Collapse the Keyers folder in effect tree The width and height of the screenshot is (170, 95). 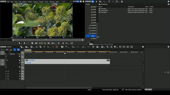tap(88, 36)
